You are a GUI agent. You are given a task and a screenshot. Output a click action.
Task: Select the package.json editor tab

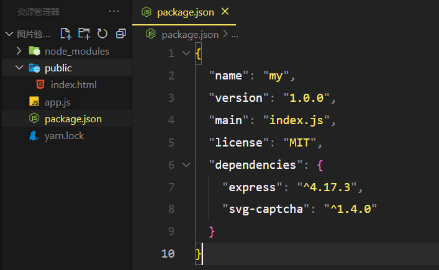(x=184, y=12)
